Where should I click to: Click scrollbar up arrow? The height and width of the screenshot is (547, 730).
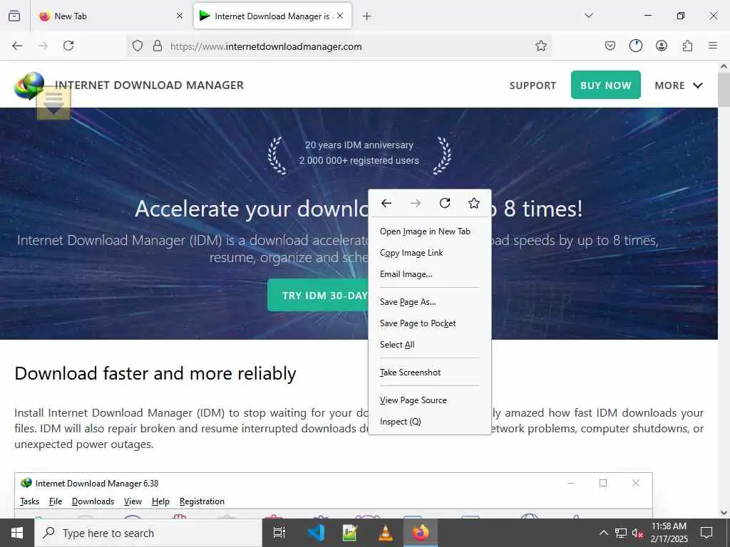tap(724, 66)
